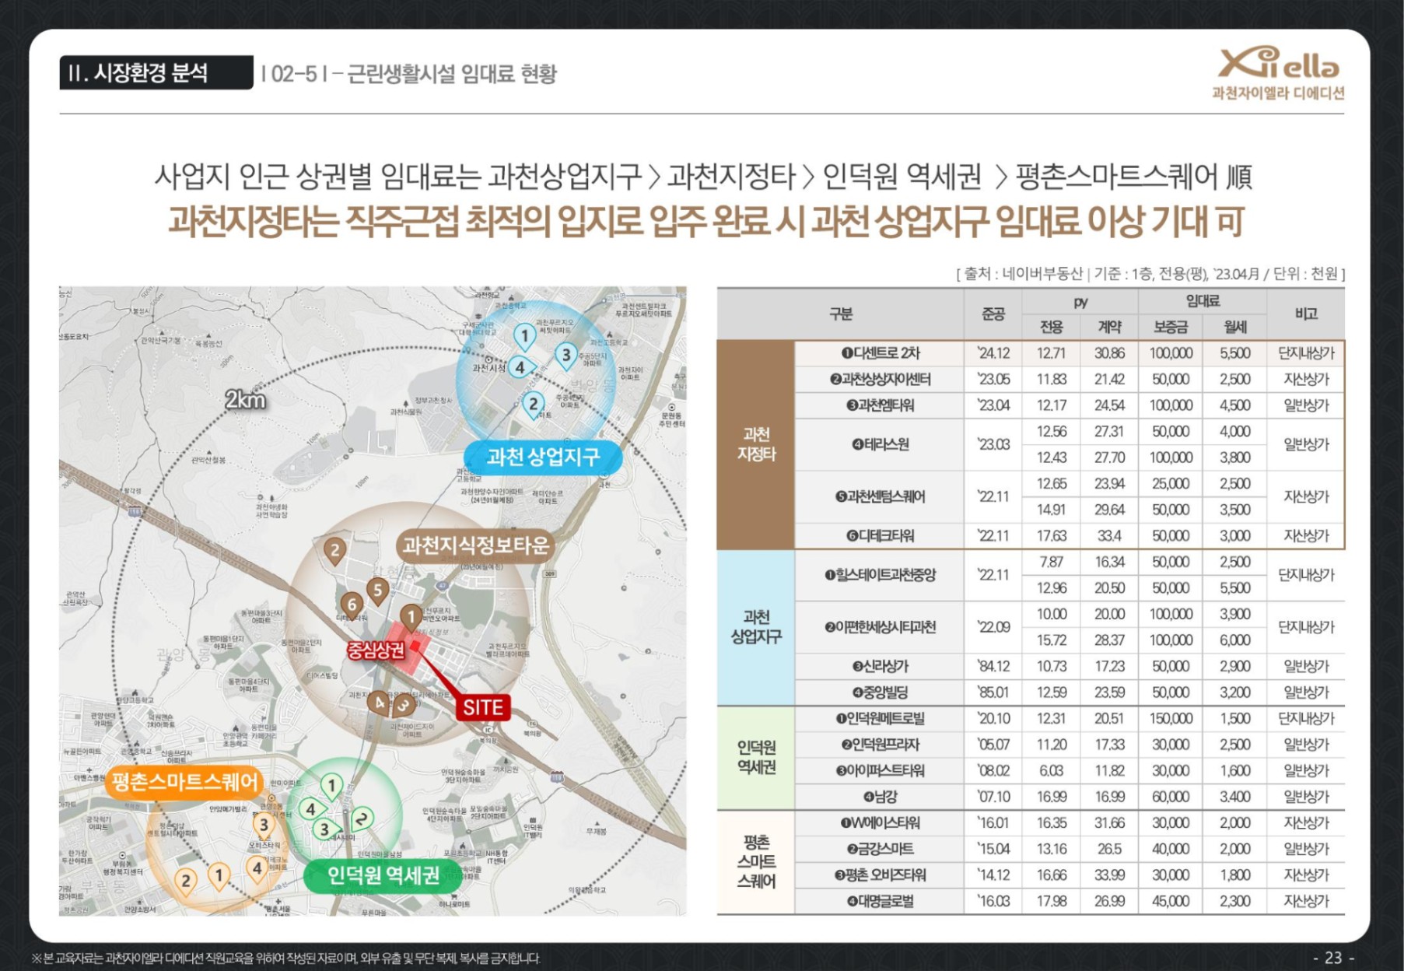Select the 과천상상자이센터 row name

(880, 380)
